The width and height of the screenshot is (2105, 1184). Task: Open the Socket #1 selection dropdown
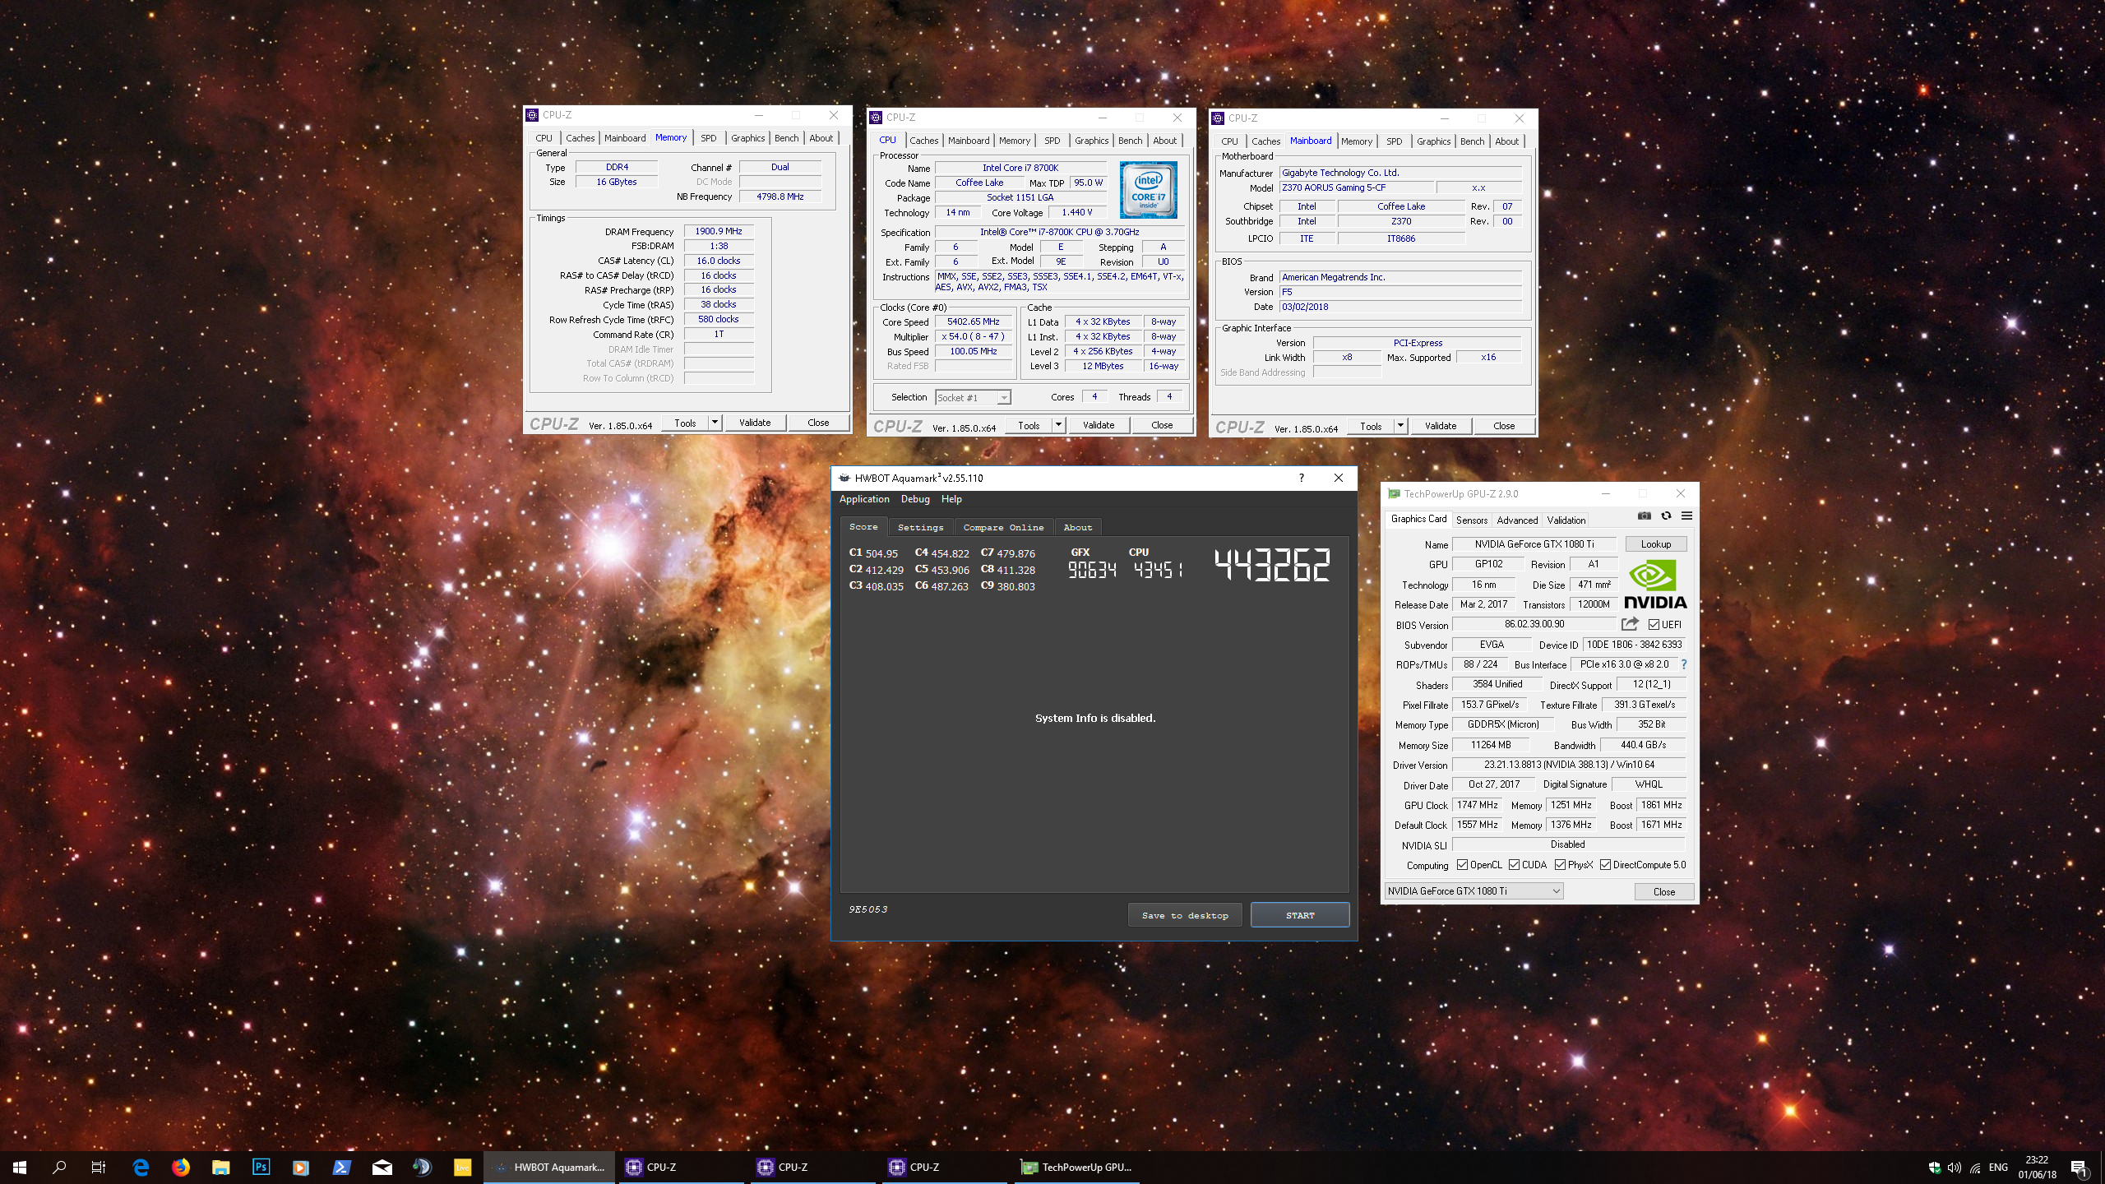tap(974, 398)
